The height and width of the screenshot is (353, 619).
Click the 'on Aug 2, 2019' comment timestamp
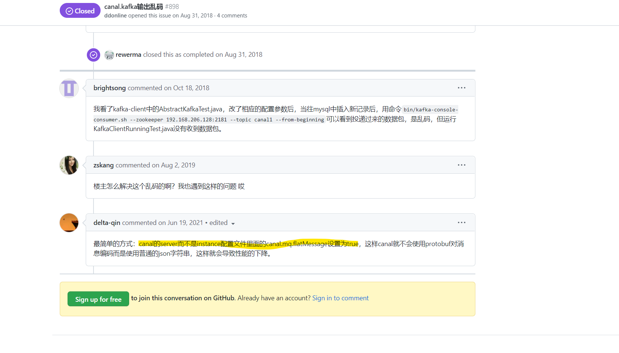coord(173,165)
